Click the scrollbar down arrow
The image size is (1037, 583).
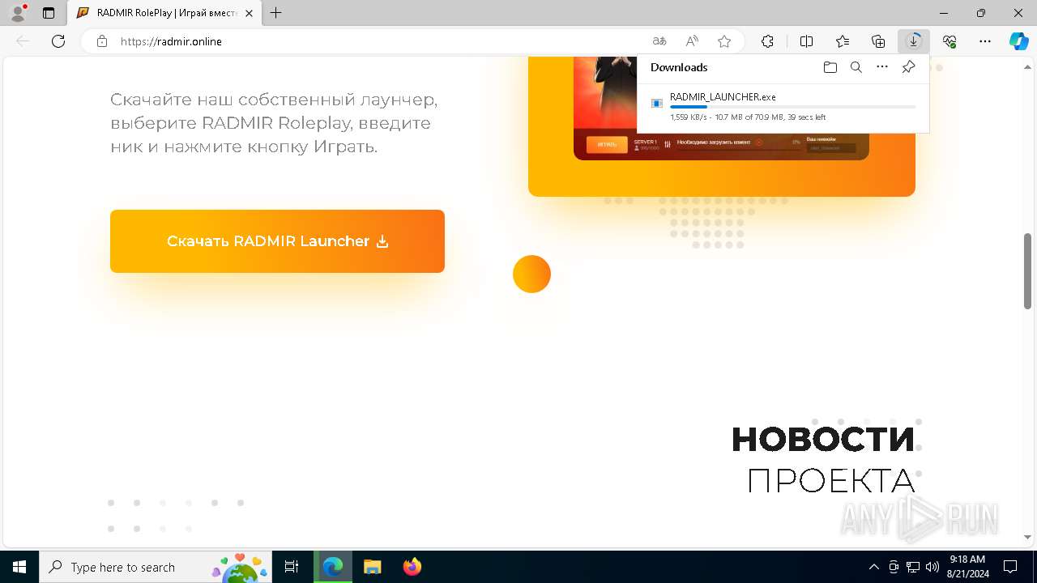(x=1027, y=537)
